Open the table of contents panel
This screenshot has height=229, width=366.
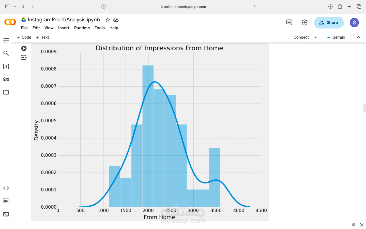(x=6, y=40)
